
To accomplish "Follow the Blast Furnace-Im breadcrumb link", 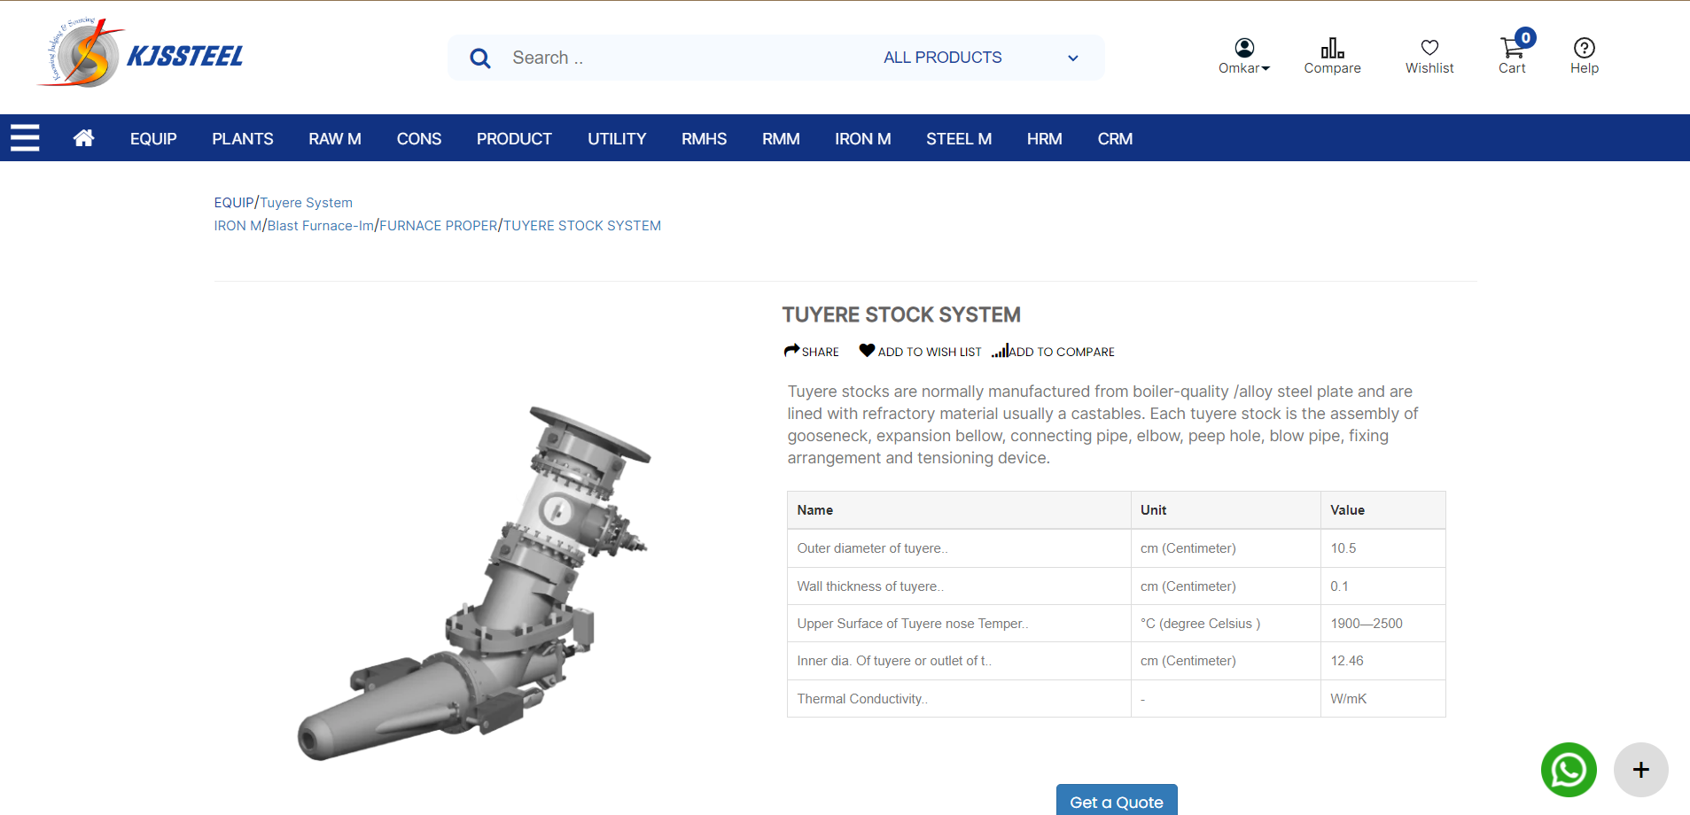I will 321,226.
